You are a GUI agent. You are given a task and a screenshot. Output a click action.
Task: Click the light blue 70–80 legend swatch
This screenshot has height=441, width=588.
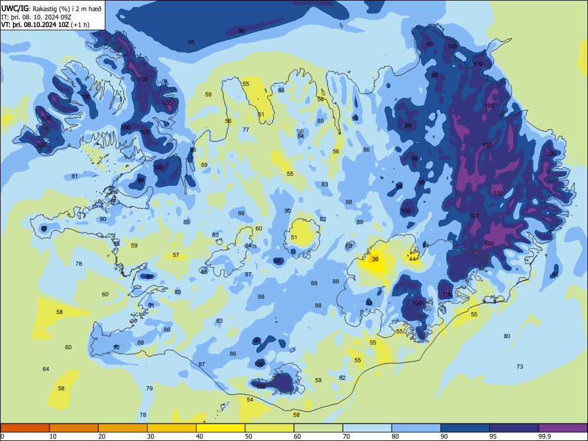(x=367, y=428)
